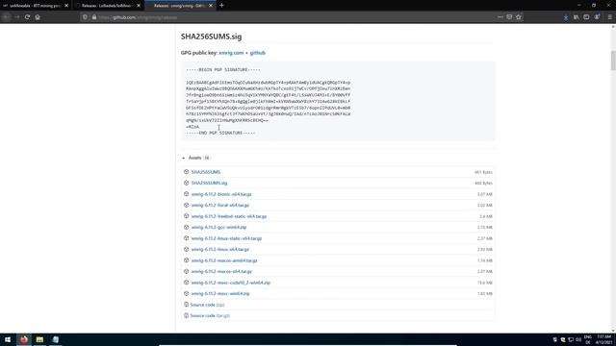This screenshot has height=346, width=616.
Task: Click the END PGP SIGNATURE line
Action: (220, 133)
